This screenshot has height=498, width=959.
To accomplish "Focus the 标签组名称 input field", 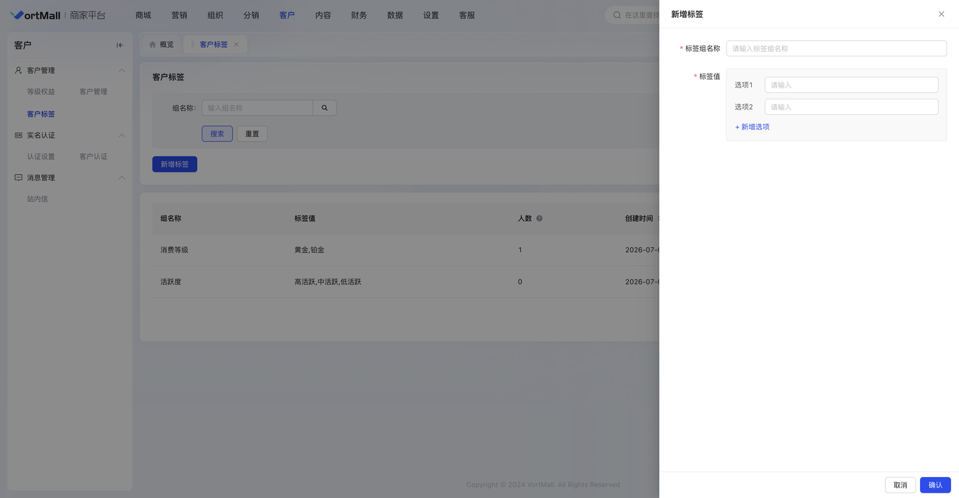I will click(x=836, y=48).
